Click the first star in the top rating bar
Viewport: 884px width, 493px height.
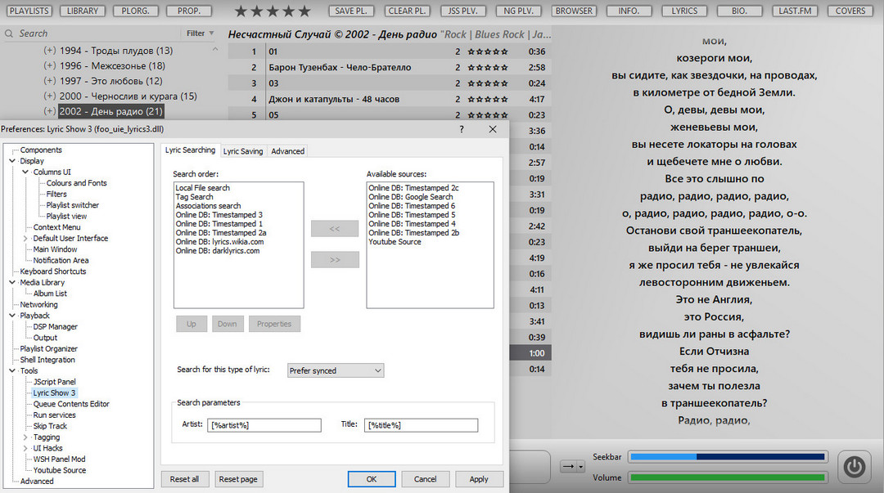pyautogui.click(x=241, y=11)
